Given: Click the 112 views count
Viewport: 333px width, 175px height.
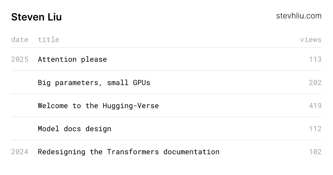Looking at the screenshot, I should pos(315,129).
